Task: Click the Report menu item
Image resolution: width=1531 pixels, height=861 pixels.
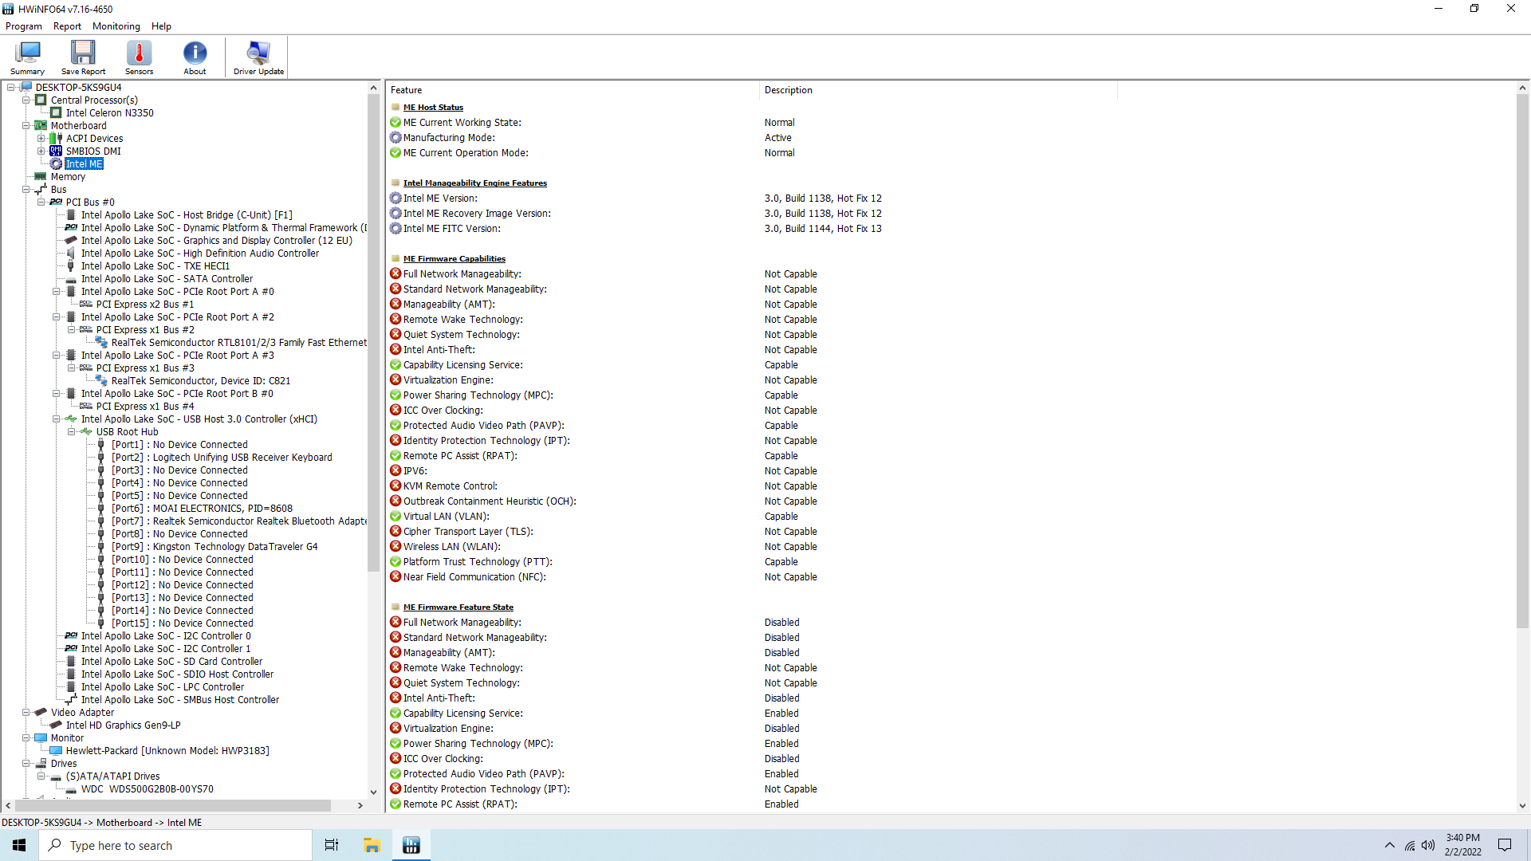Action: 65,26
